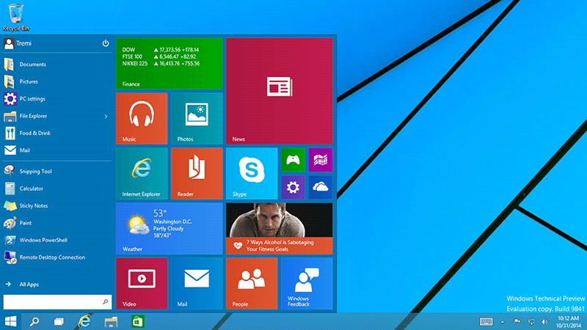Open File Explorer from the taskbar
The height and width of the screenshot is (330, 587).
(x=112, y=321)
